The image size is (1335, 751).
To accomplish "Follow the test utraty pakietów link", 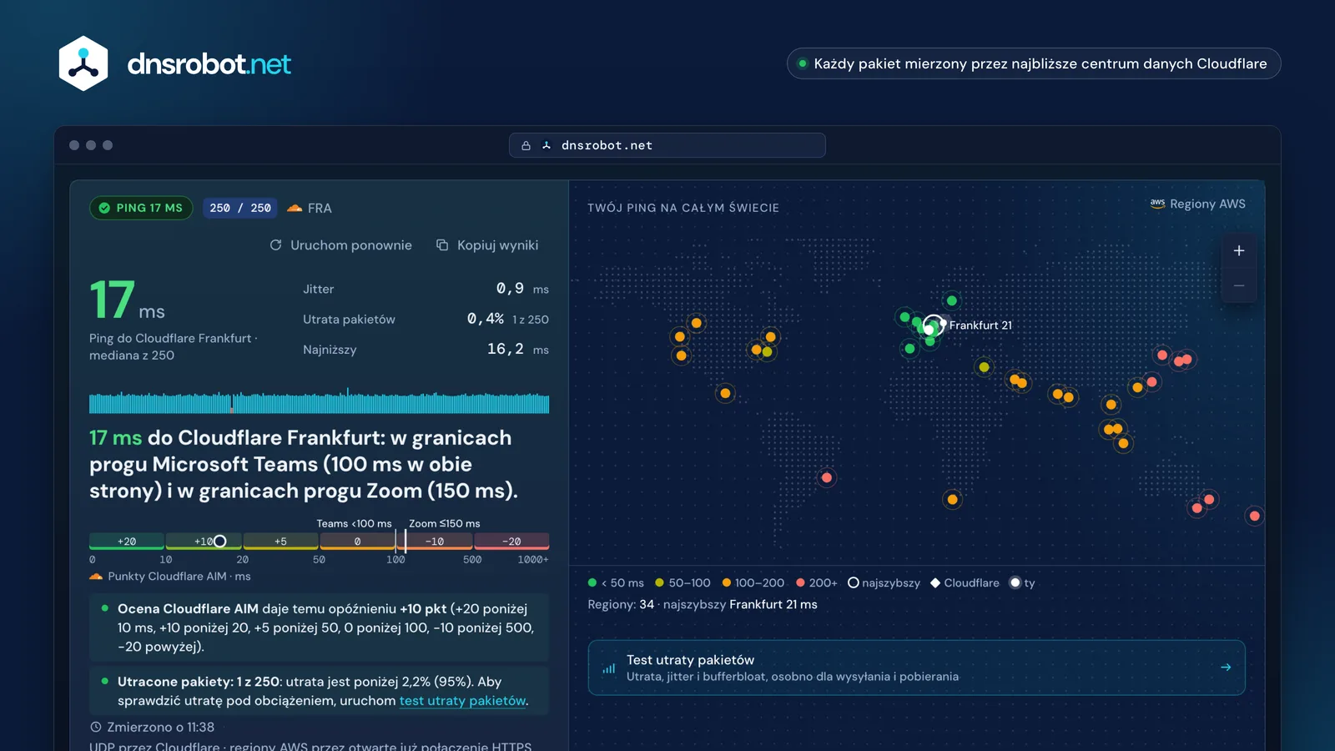I will point(462,701).
